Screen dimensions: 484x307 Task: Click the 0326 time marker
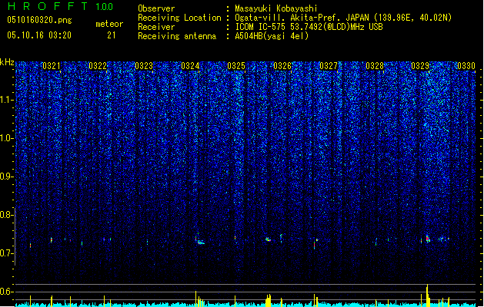(x=282, y=66)
